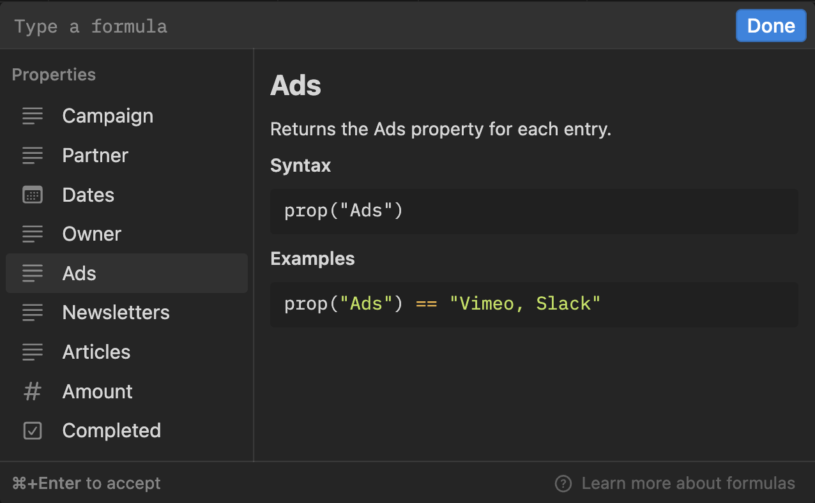Open Learn more about formulas link
Viewport: 815px width, 503px height.
(x=688, y=483)
